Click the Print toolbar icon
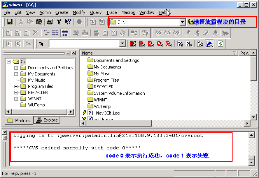This screenshot has width=259, height=178. 50,22
